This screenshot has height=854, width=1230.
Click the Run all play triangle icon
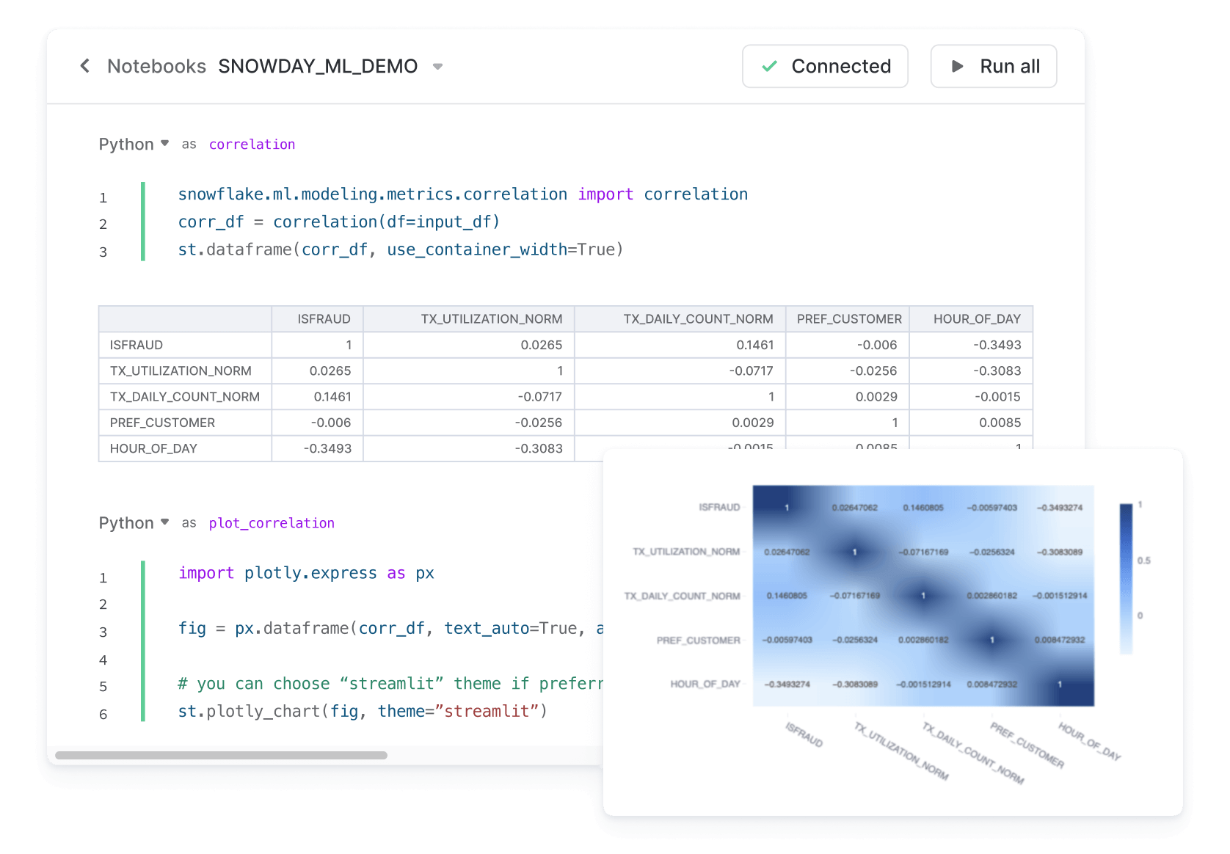[957, 66]
